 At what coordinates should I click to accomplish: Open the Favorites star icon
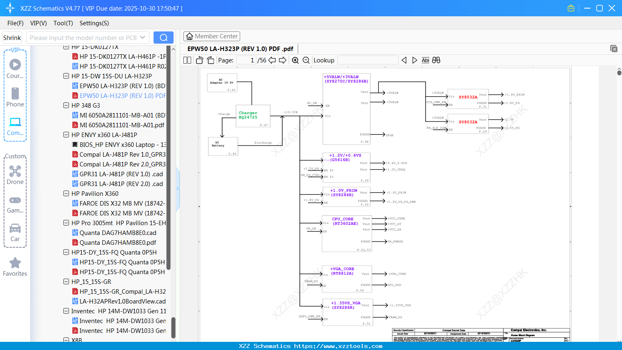tap(15, 267)
